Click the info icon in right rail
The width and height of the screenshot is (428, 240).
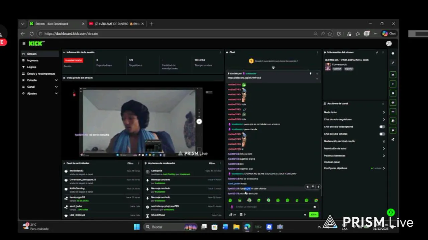(x=393, y=53)
